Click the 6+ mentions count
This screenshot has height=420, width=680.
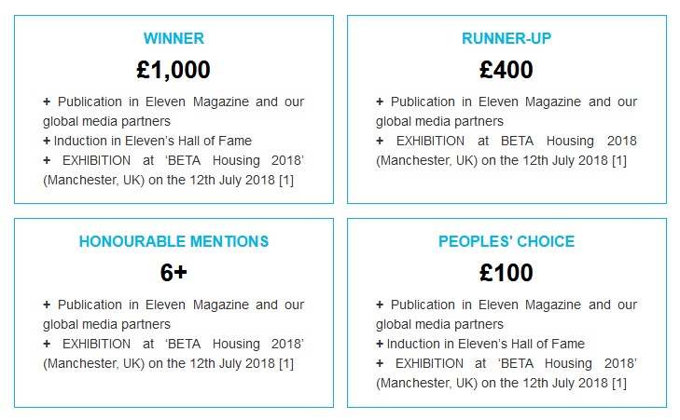coord(173,273)
